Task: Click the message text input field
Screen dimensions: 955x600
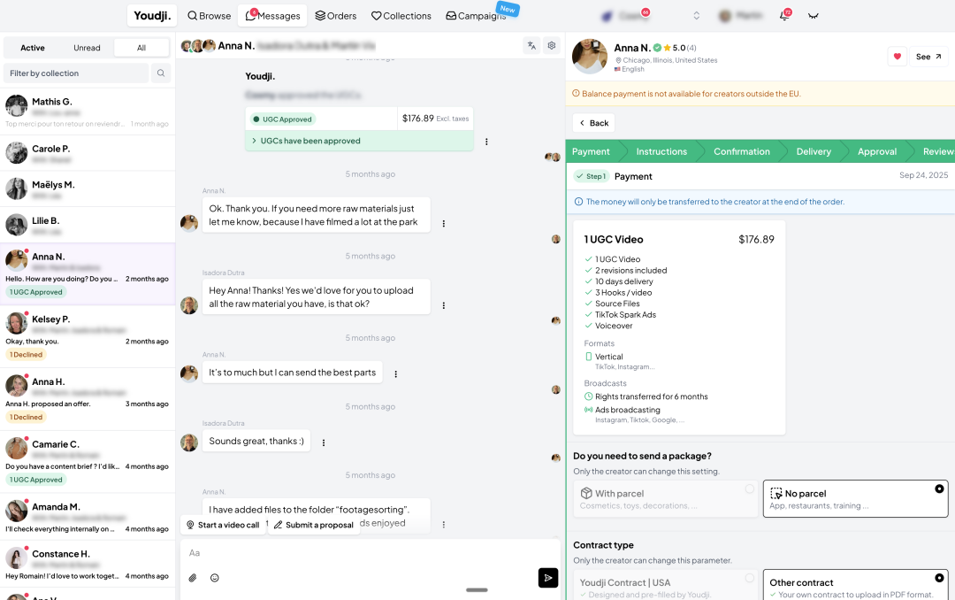Action: (354, 553)
